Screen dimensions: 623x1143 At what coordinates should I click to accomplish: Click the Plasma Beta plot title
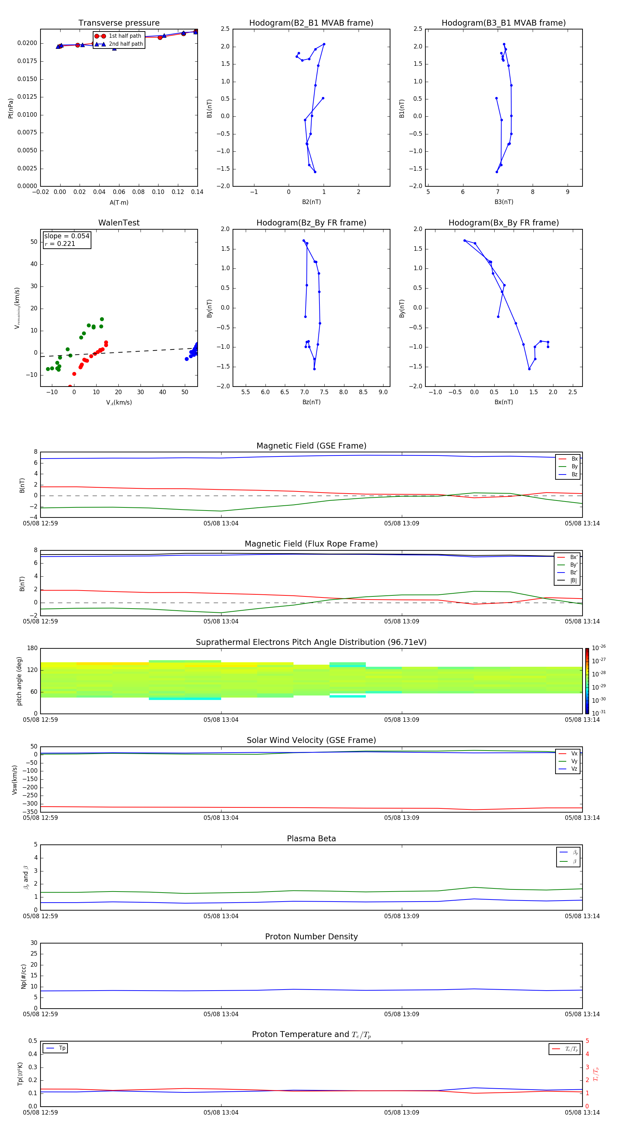coord(311,839)
